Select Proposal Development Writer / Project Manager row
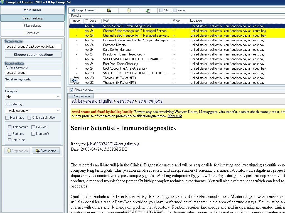The image size is (285, 213). click(177, 40)
